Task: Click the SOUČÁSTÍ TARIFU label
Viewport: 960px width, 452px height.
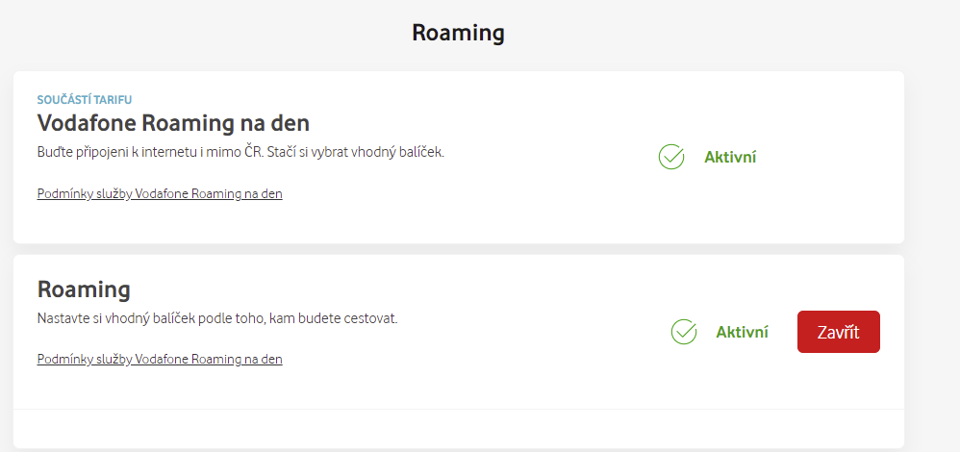Action: point(85,99)
